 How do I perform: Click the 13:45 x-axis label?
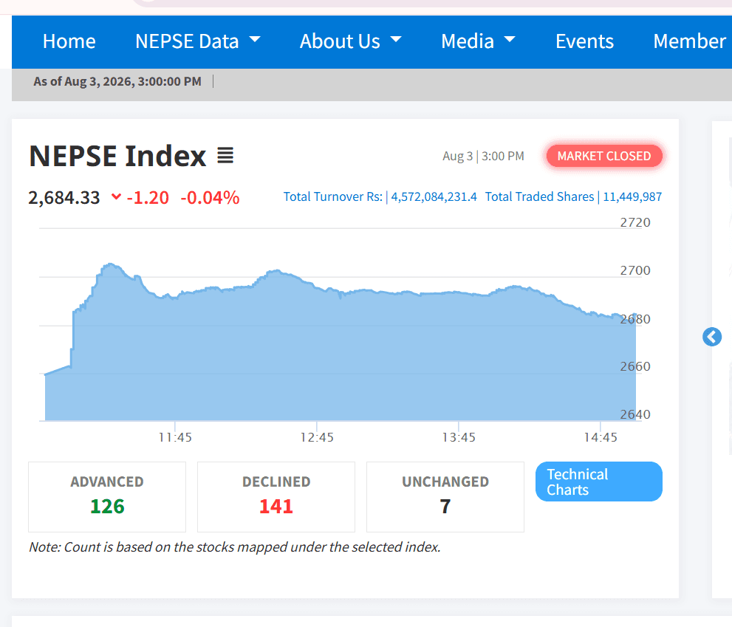[x=459, y=437]
